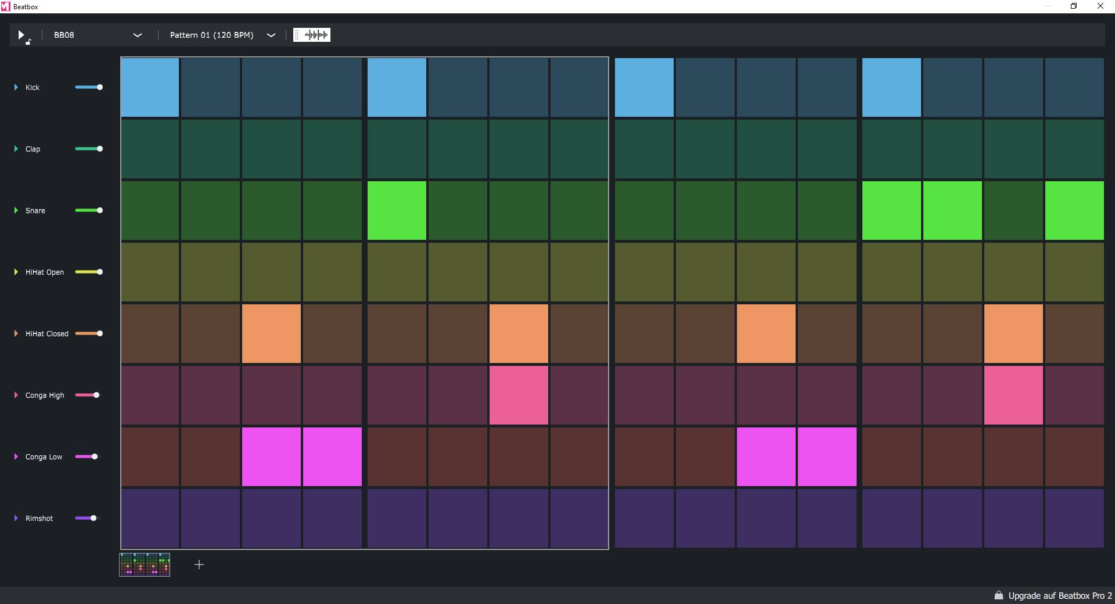Disable the Snare pad on step 14
Viewport: 1115px width, 604px height.
coord(952,210)
